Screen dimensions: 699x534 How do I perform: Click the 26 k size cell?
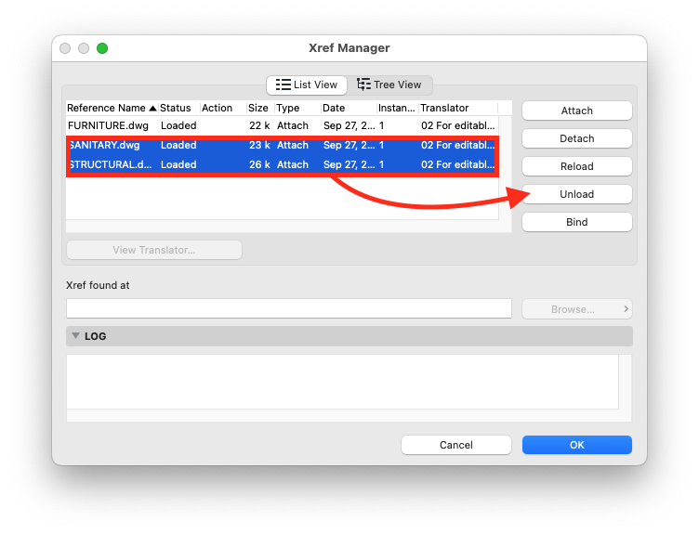click(x=259, y=164)
